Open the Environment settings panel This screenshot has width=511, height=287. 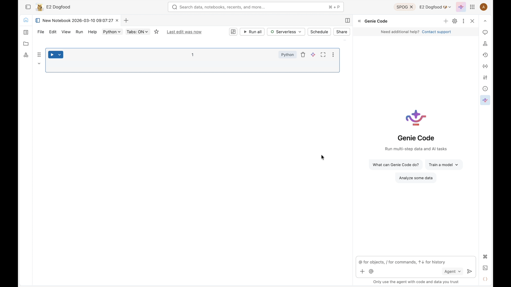[485, 78]
